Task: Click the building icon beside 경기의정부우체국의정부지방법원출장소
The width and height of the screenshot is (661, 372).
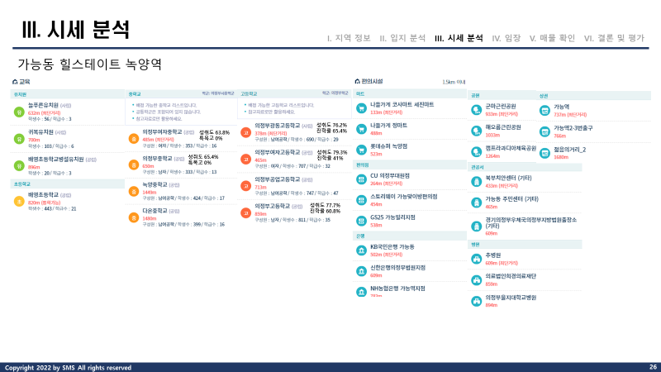Action: point(477,227)
